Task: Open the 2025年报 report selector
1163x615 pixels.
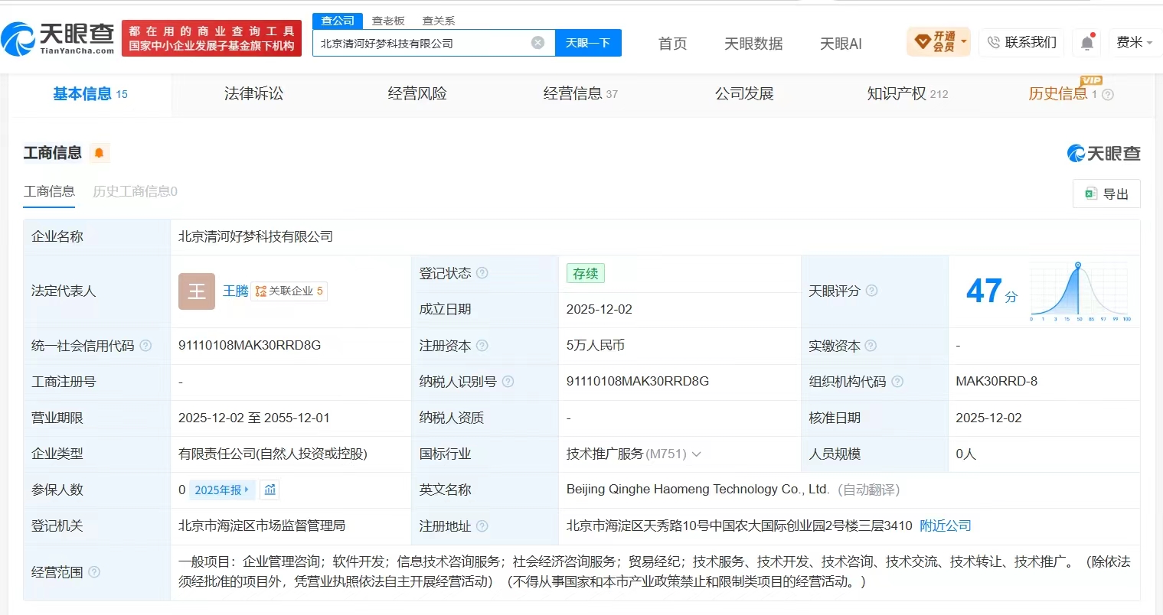Action: 222,490
